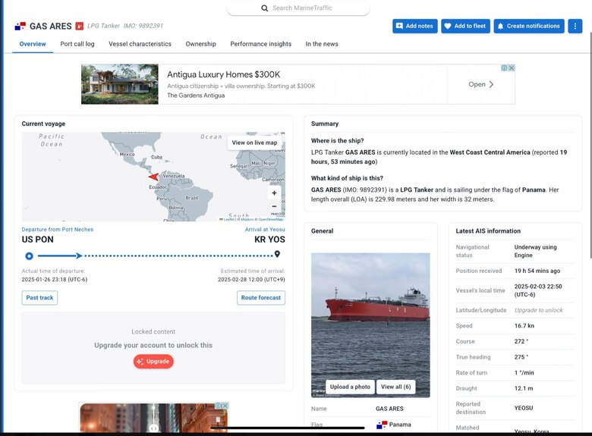This screenshot has height=436, width=592.
Task: Select the Overview tab
Action: [33, 44]
